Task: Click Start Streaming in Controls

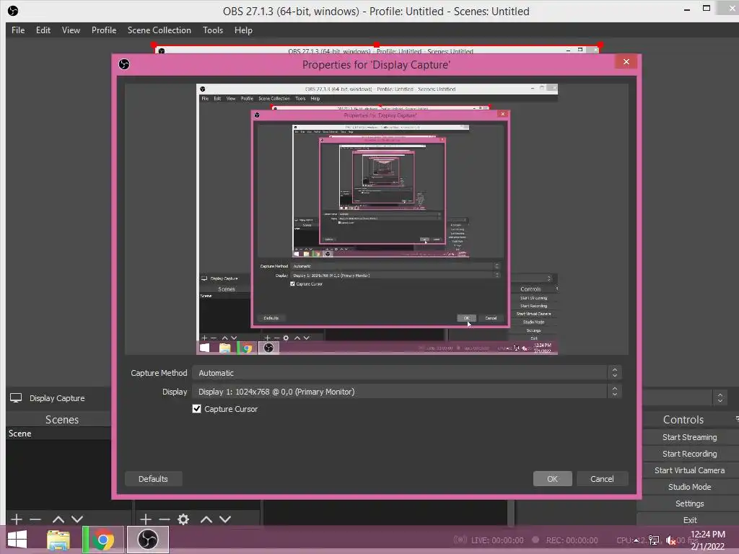Action: [689, 437]
